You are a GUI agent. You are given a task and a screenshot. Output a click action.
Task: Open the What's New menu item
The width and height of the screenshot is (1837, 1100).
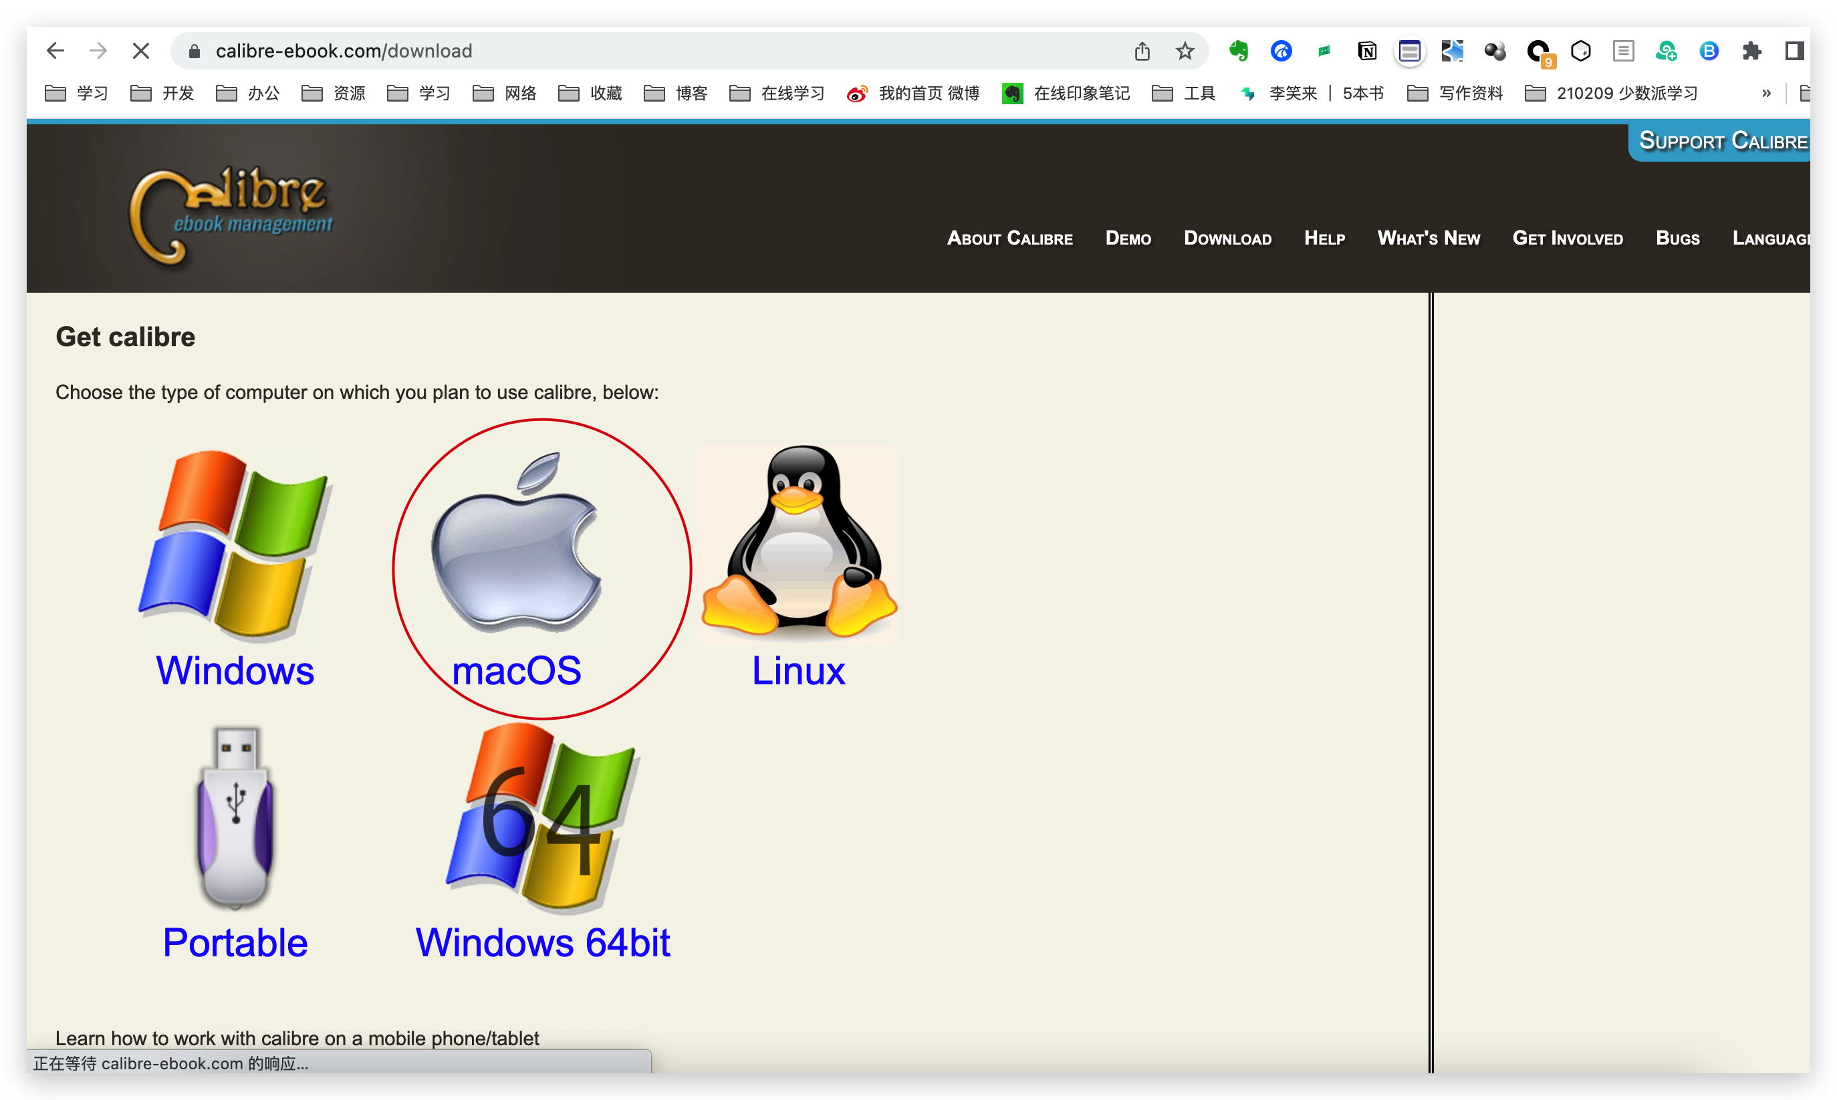click(x=1429, y=238)
